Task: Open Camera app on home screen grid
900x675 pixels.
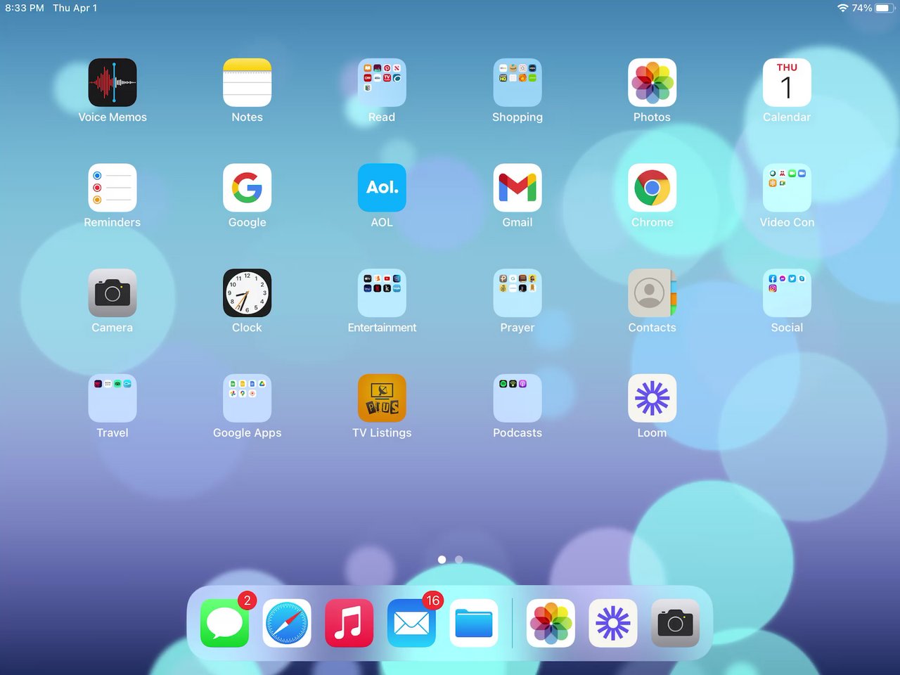Action: point(112,292)
